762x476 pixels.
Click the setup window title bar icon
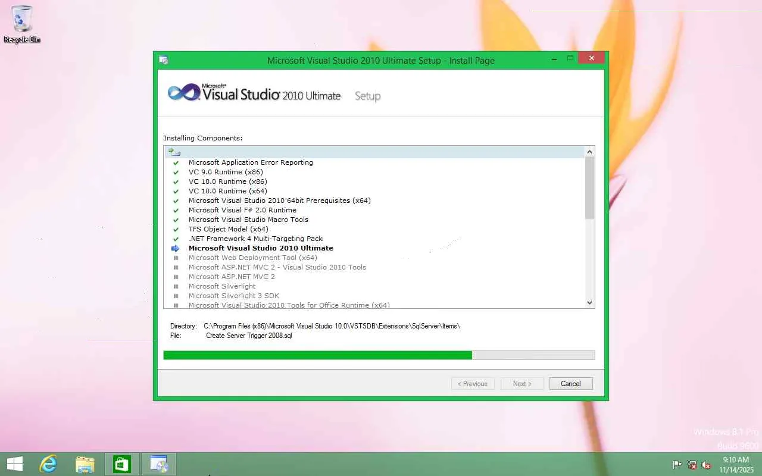164,60
